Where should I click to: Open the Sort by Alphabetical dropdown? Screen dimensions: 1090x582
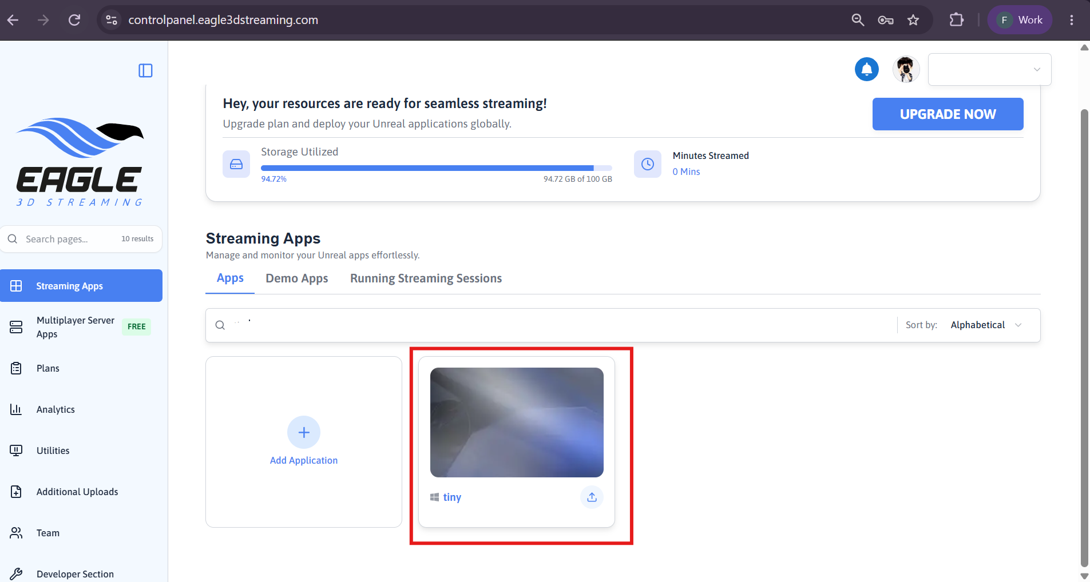(x=986, y=325)
